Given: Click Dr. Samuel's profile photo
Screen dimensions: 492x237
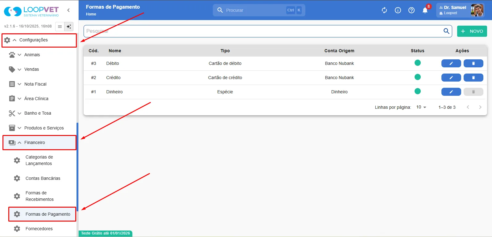Looking at the screenshot, I should click(477, 10).
